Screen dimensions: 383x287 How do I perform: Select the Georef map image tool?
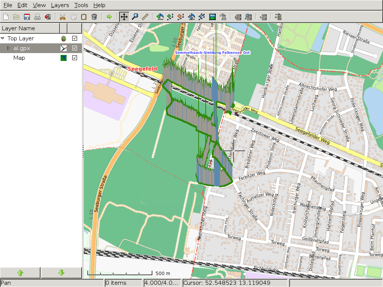click(212, 16)
